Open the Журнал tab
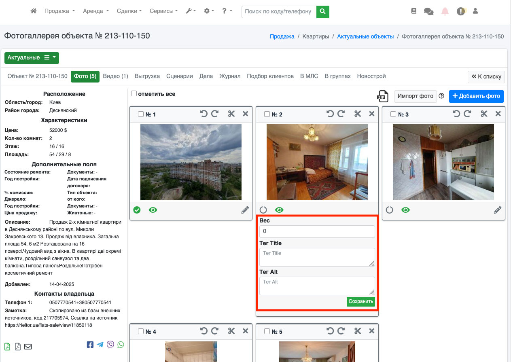This screenshot has width=511, height=362. 230,76
